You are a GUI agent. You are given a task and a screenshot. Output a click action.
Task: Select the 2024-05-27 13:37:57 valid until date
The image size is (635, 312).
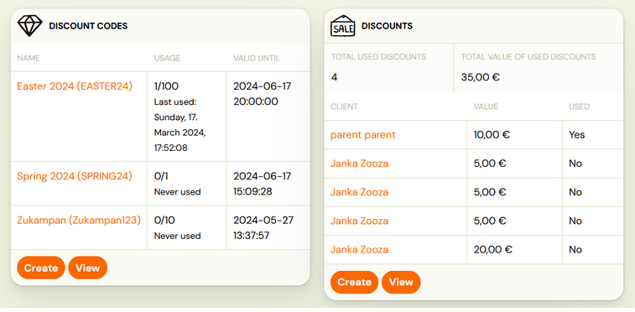pyautogui.click(x=263, y=228)
